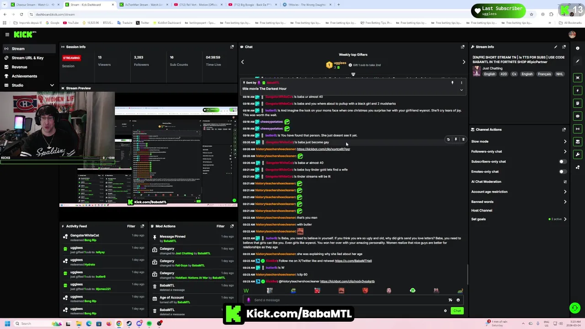Show previous top gifters slide
585x329 pixels.
pyautogui.click(x=243, y=62)
